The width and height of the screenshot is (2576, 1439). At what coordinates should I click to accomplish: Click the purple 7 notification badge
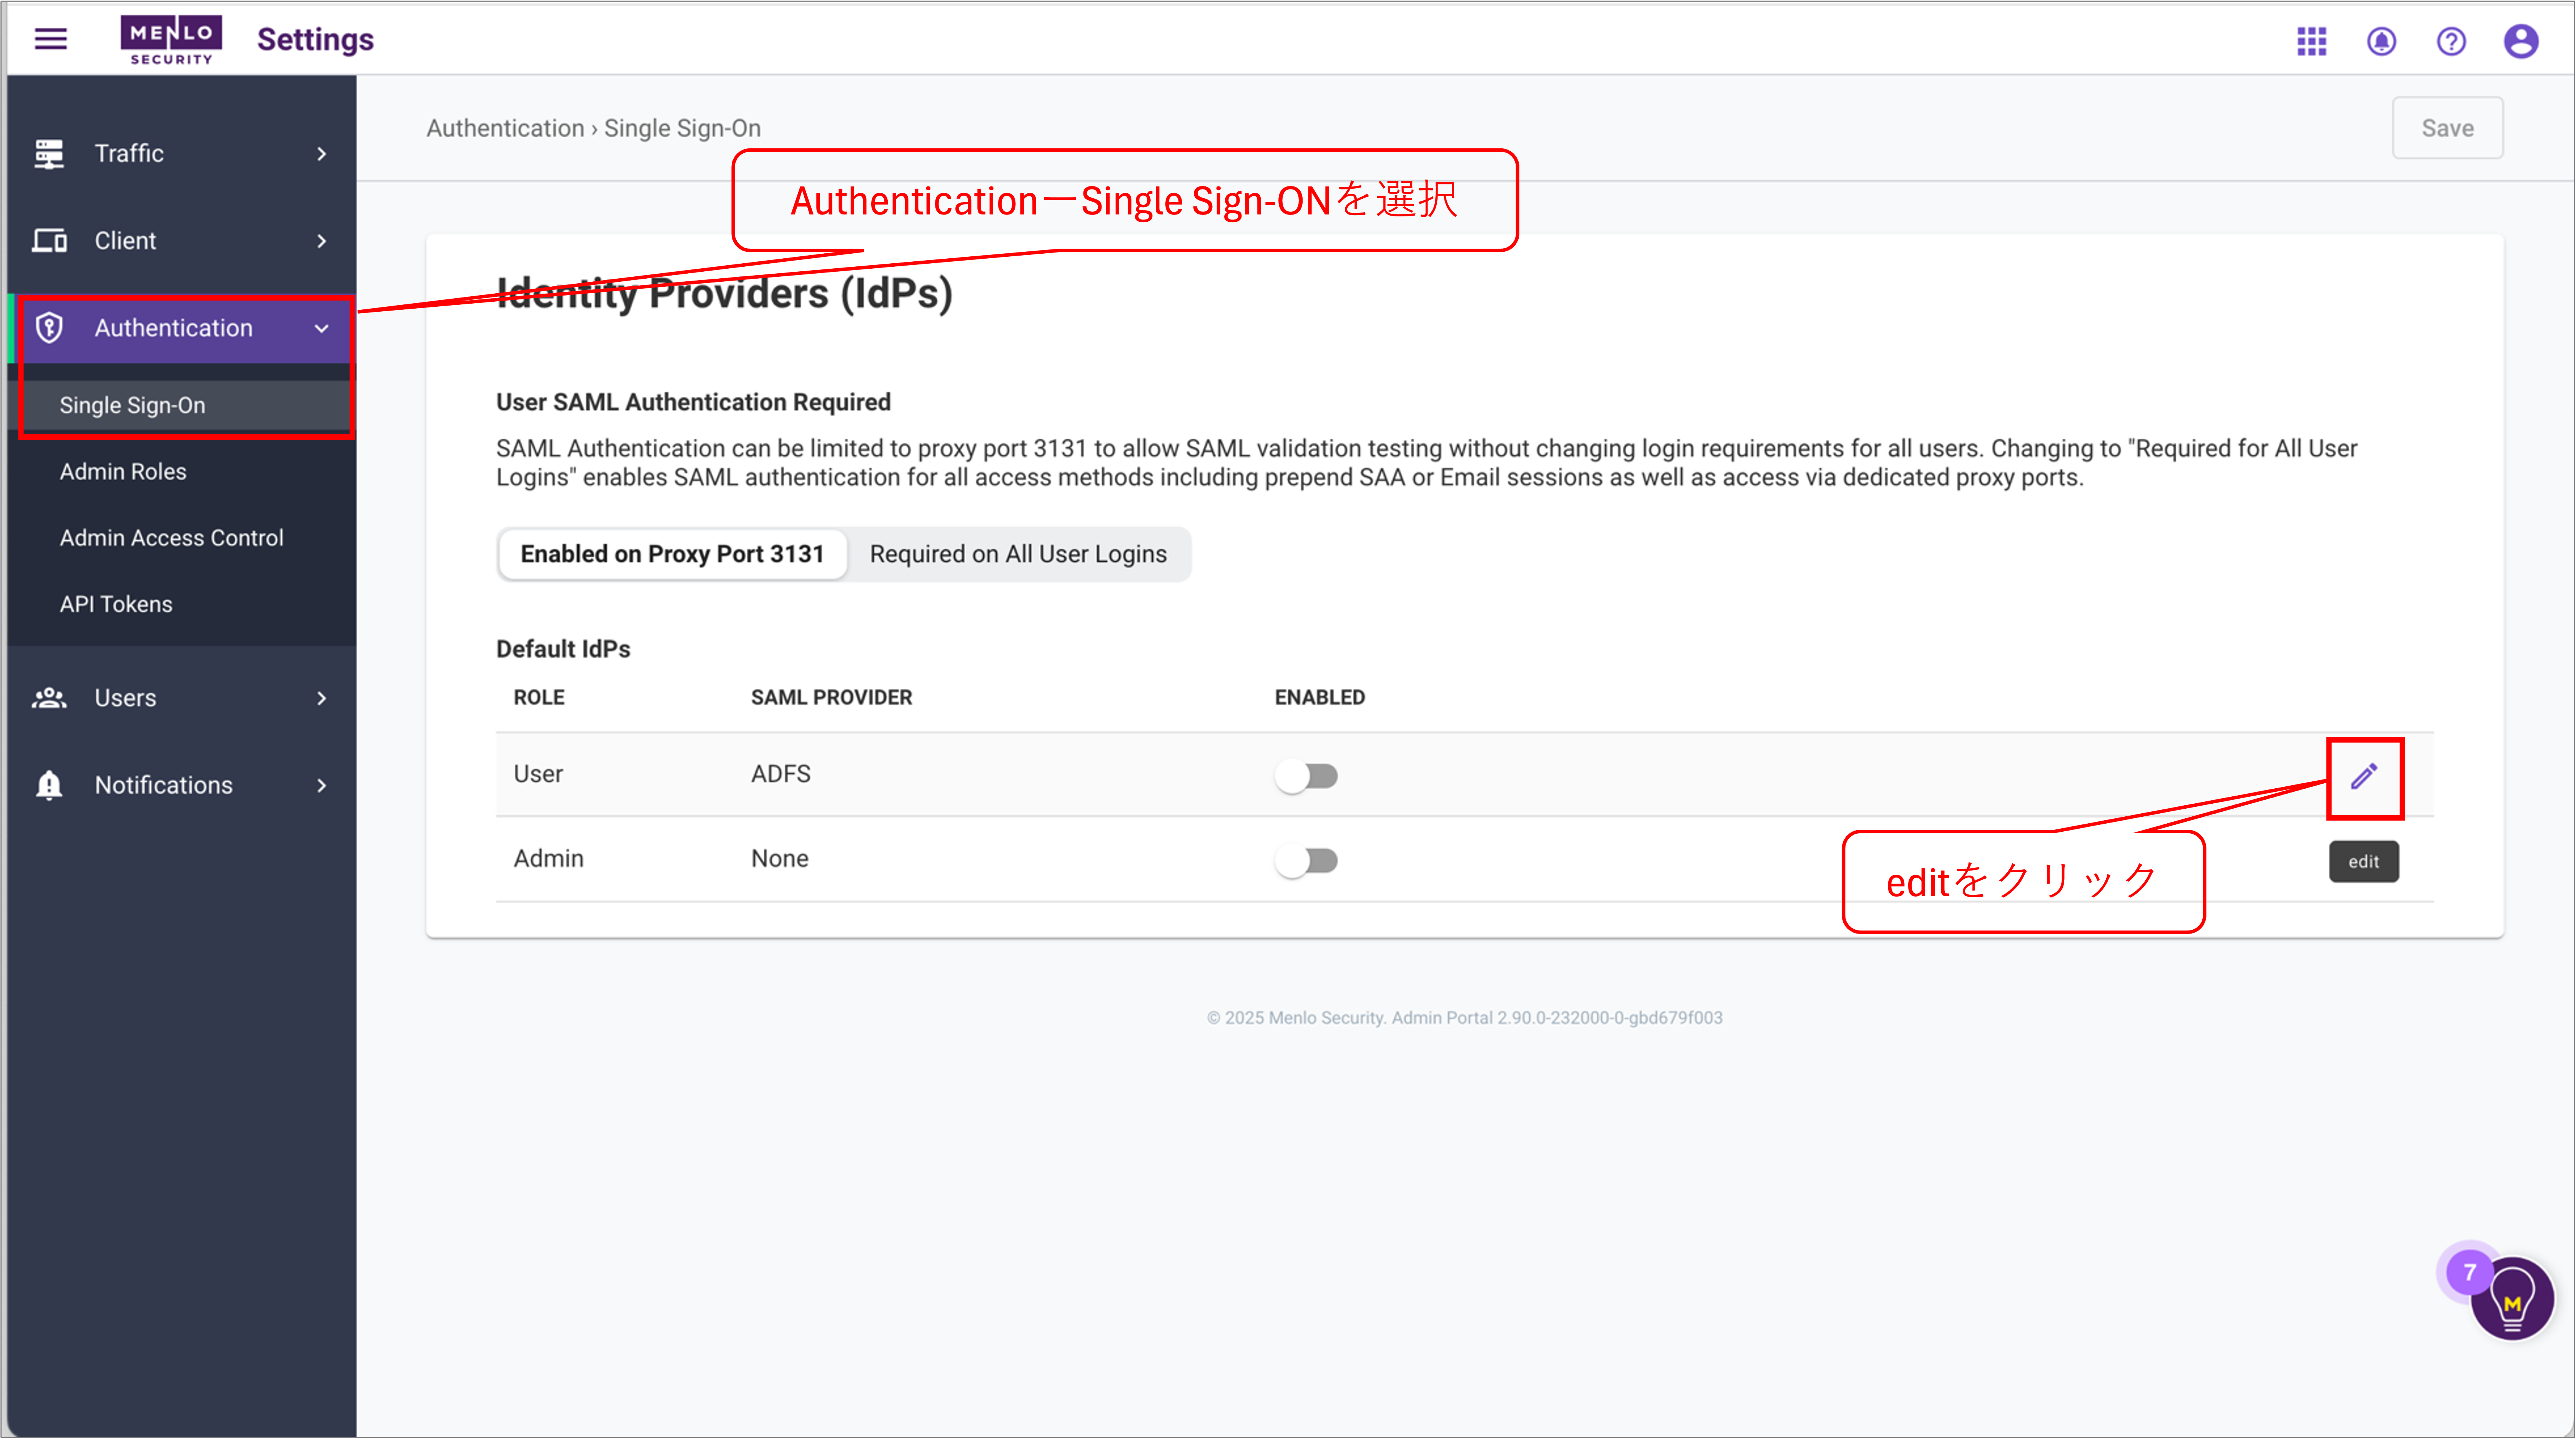click(x=2469, y=1272)
